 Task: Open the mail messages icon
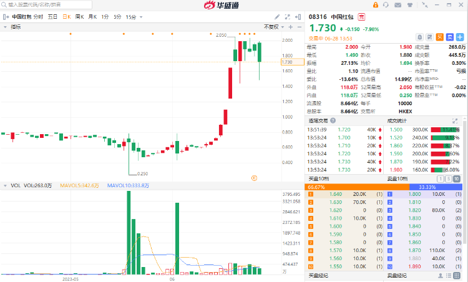(x=397, y=5)
